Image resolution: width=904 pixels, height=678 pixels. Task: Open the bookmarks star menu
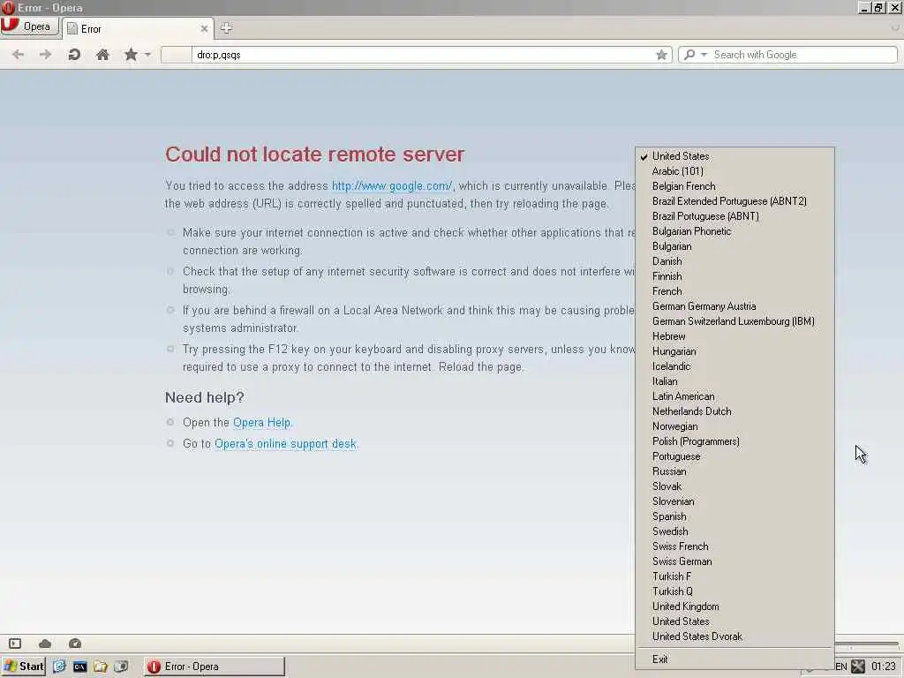coord(131,55)
